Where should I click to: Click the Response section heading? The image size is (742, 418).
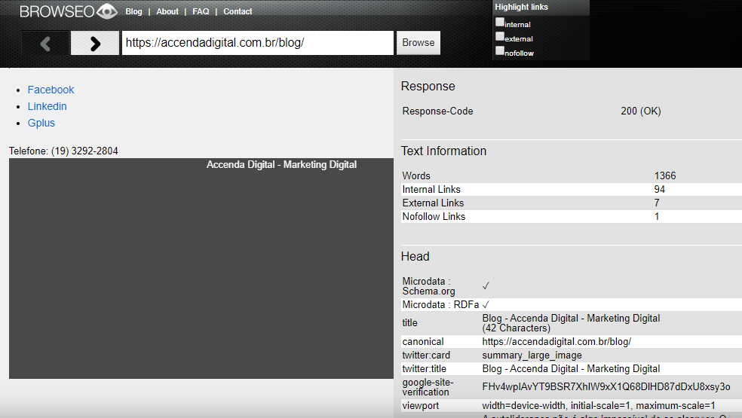point(428,86)
